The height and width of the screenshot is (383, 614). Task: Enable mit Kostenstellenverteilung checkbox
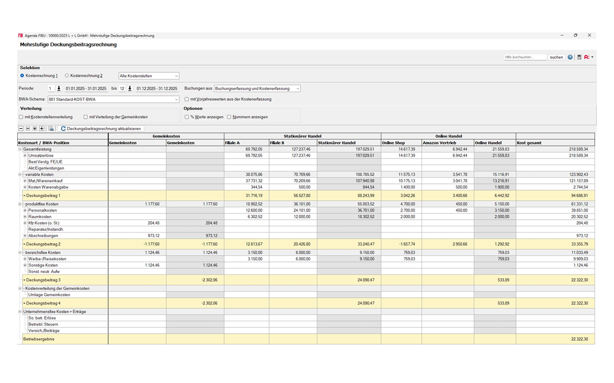point(21,117)
